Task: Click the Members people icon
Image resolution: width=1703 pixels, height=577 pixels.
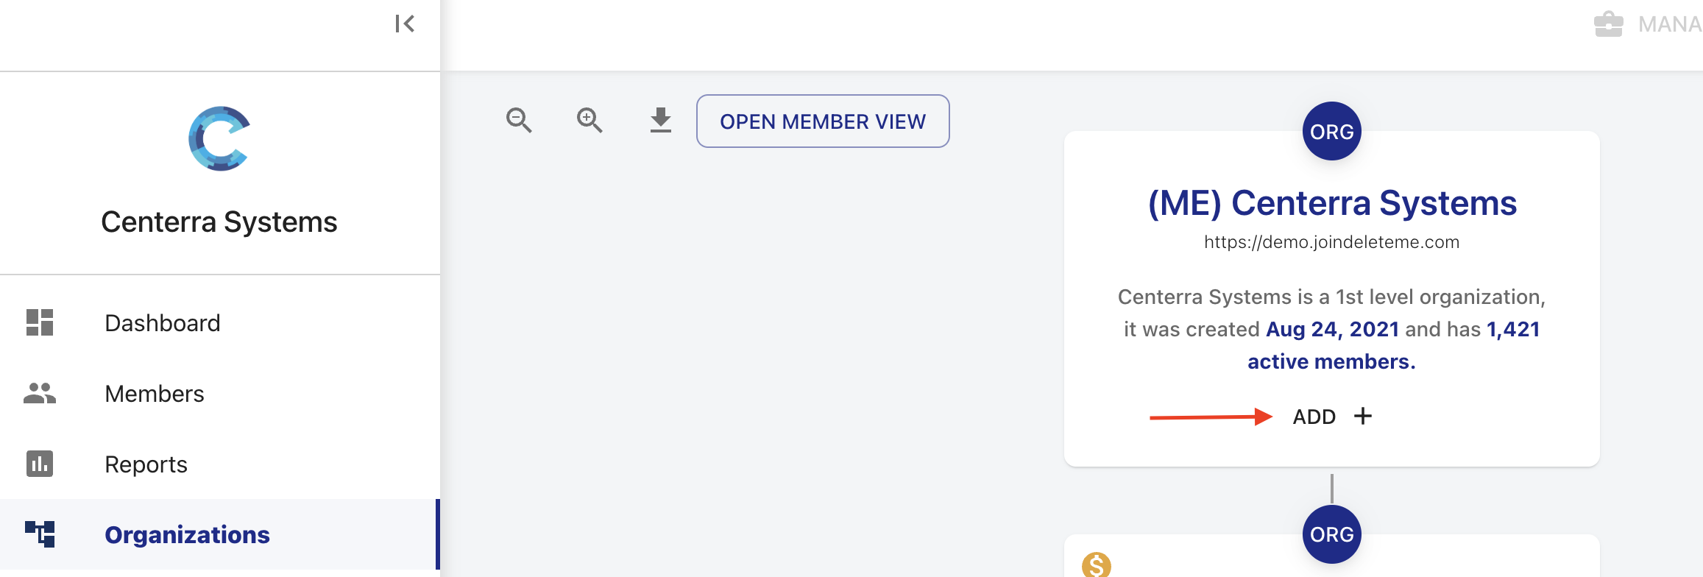Action: point(40,393)
